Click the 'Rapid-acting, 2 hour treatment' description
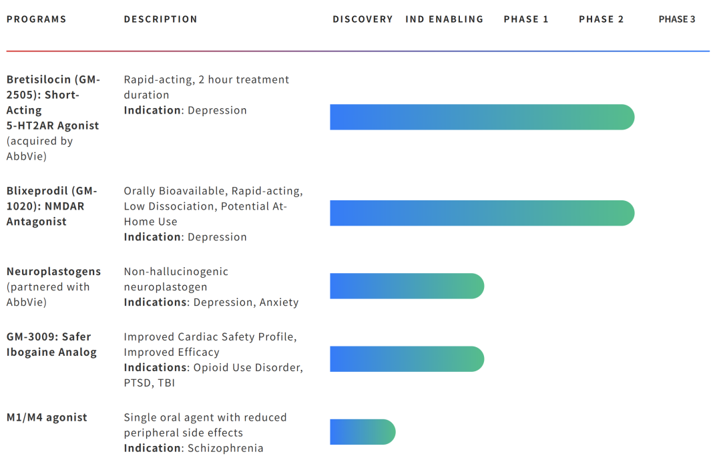Image resolution: width=721 pixels, height=462 pixels. click(x=206, y=80)
